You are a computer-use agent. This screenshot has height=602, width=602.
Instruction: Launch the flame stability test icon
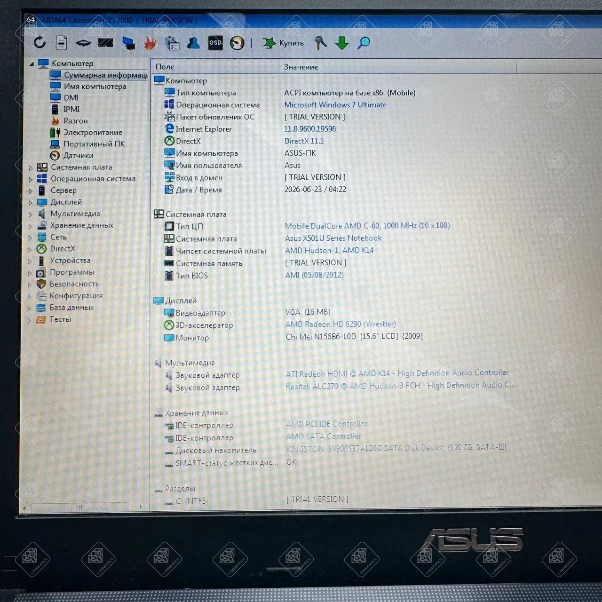tap(150, 43)
